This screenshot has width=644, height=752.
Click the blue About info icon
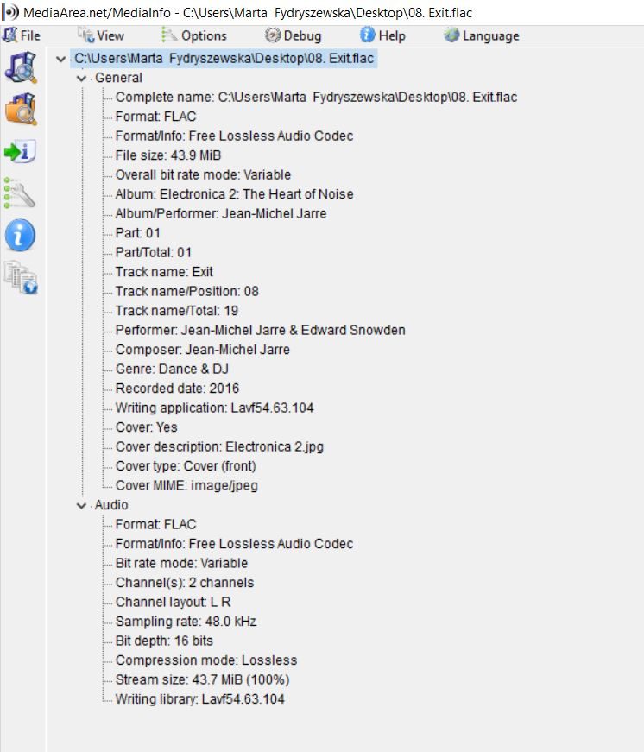(x=20, y=235)
